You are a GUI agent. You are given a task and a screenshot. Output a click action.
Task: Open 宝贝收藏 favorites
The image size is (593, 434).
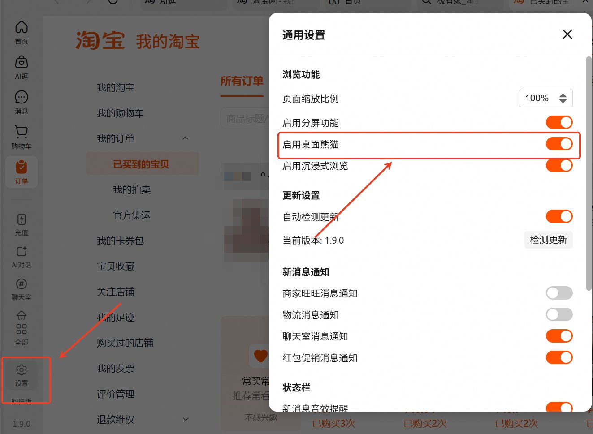coord(116,266)
